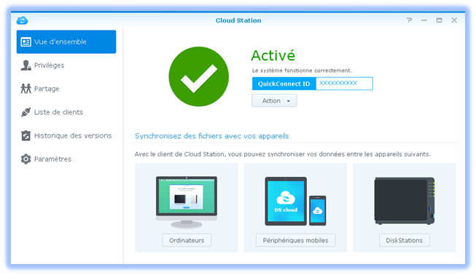
Task: Click the DS cloud tablet and phone image
Action: 295,202
